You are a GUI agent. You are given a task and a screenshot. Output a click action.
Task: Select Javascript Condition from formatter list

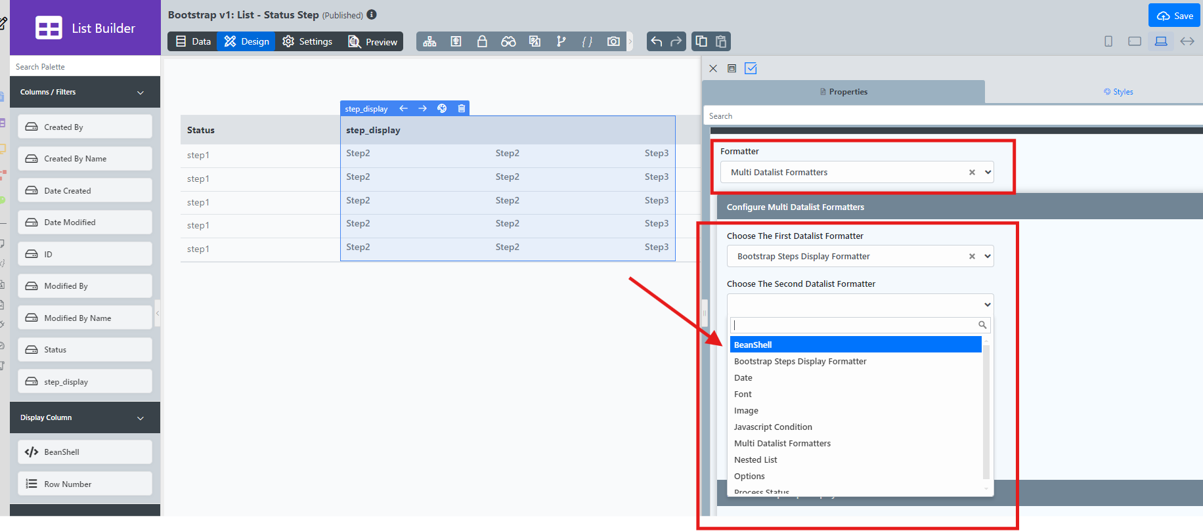(x=773, y=427)
